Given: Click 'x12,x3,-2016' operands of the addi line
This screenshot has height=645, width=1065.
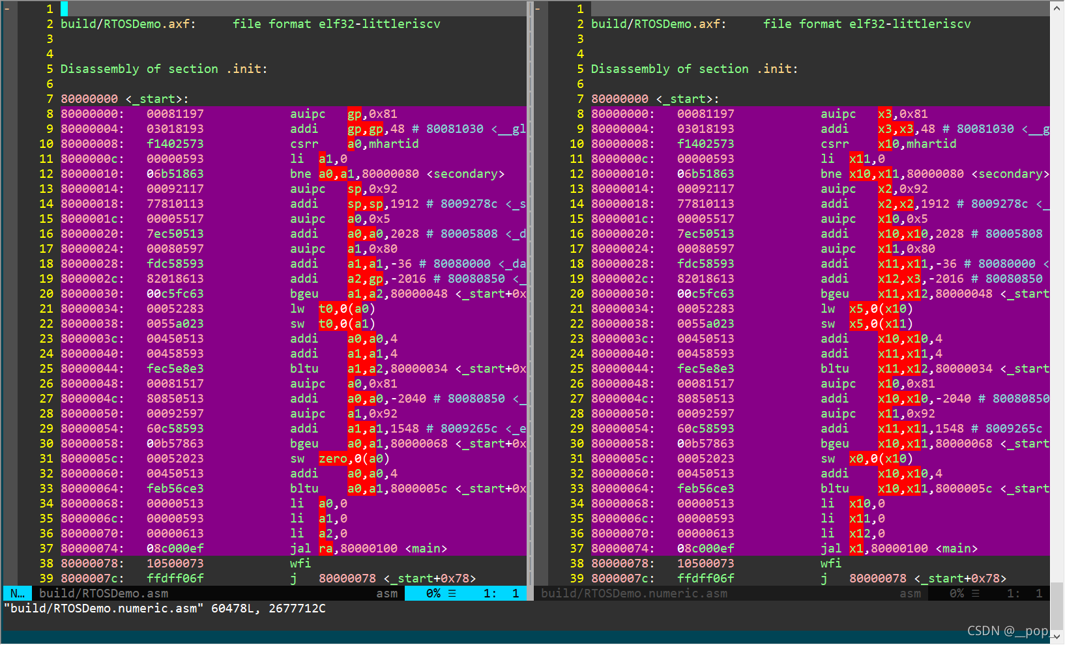Looking at the screenshot, I should coord(921,279).
